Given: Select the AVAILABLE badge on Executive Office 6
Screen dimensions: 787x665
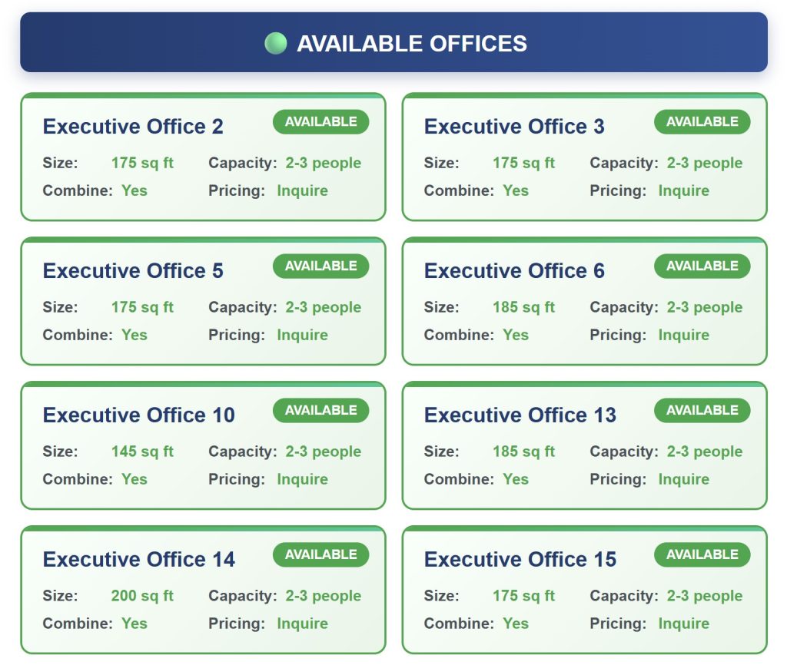Looking at the screenshot, I should [702, 266].
